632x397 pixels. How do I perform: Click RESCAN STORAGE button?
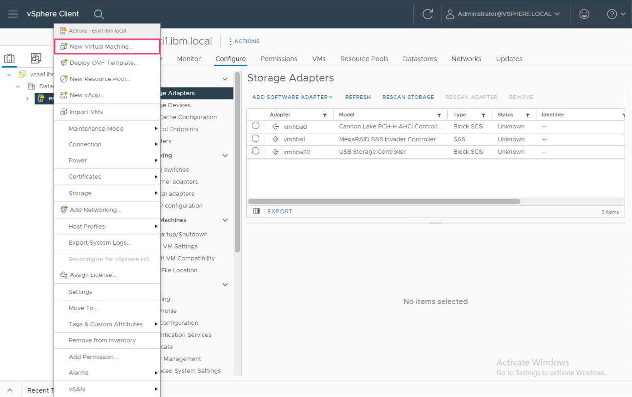(x=408, y=97)
